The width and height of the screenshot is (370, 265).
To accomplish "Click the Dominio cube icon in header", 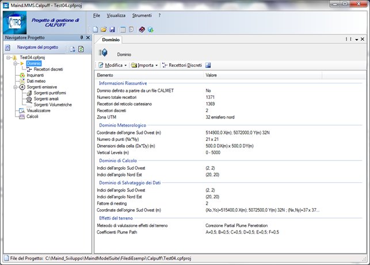I will [x=103, y=52].
